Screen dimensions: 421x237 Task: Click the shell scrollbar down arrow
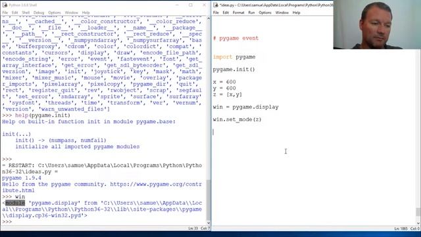pyautogui.click(x=209, y=223)
